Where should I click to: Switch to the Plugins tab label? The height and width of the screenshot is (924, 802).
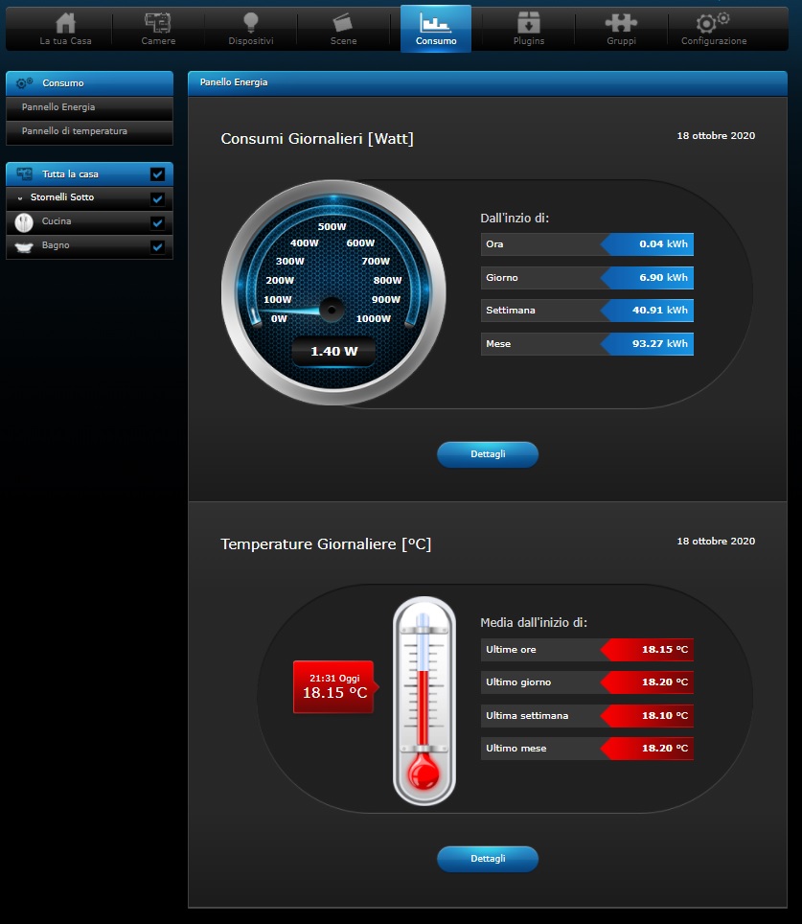click(529, 41)
